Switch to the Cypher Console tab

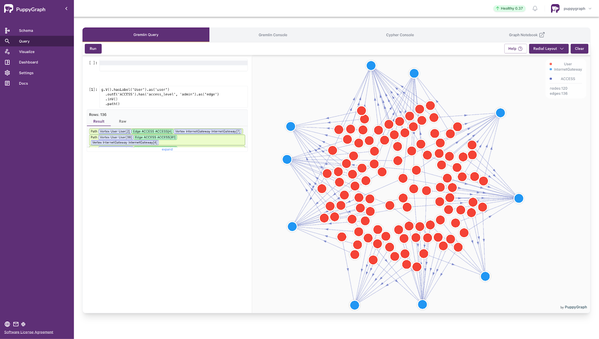pyautogui.click(x=400, y=35)
